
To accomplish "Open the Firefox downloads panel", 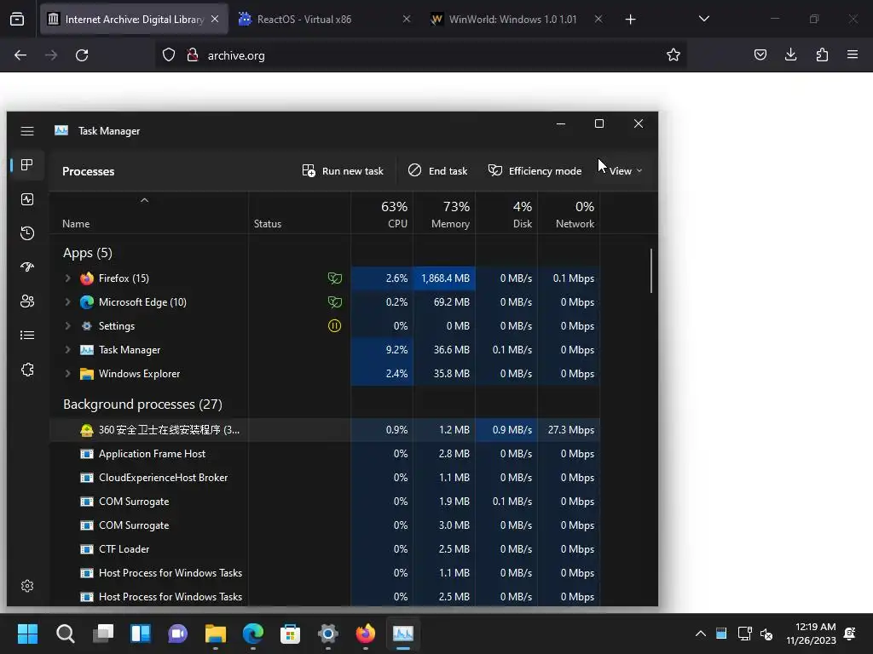I will coord(790,54).
